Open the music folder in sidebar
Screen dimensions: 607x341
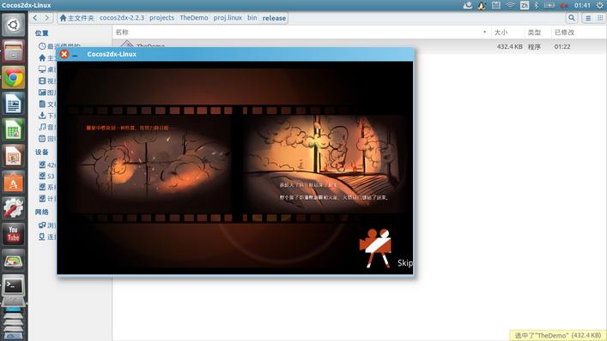[47, 127]
